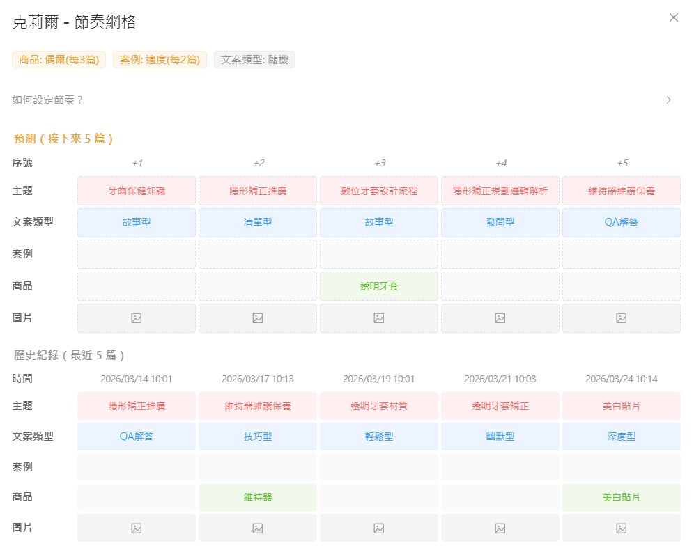
Task: Select forecast topic 牙齒保健知識
Action: [x=137, y=191]
